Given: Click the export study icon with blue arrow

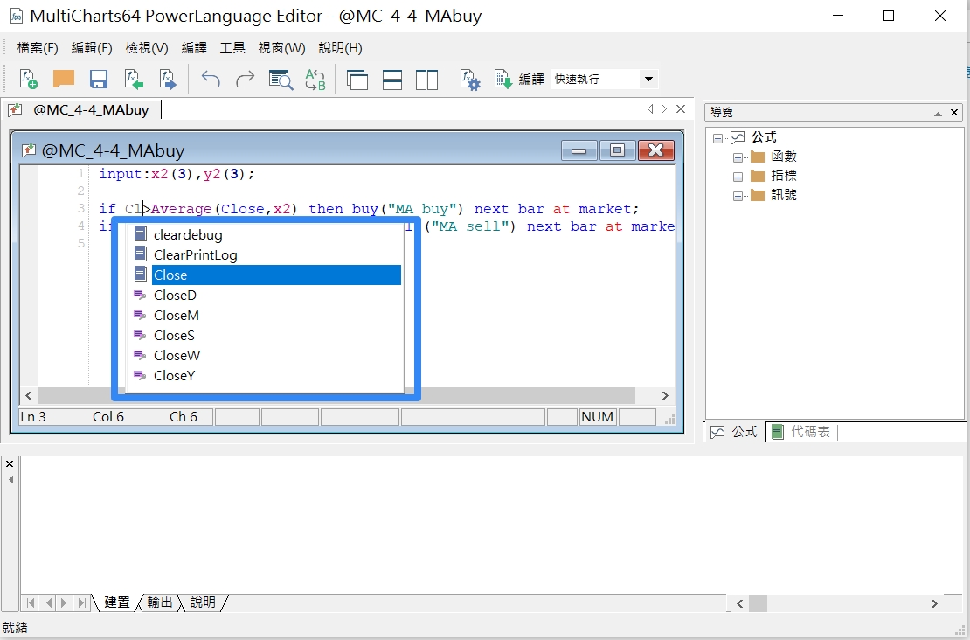Looking at the screenshot, I should pos(169,80).
